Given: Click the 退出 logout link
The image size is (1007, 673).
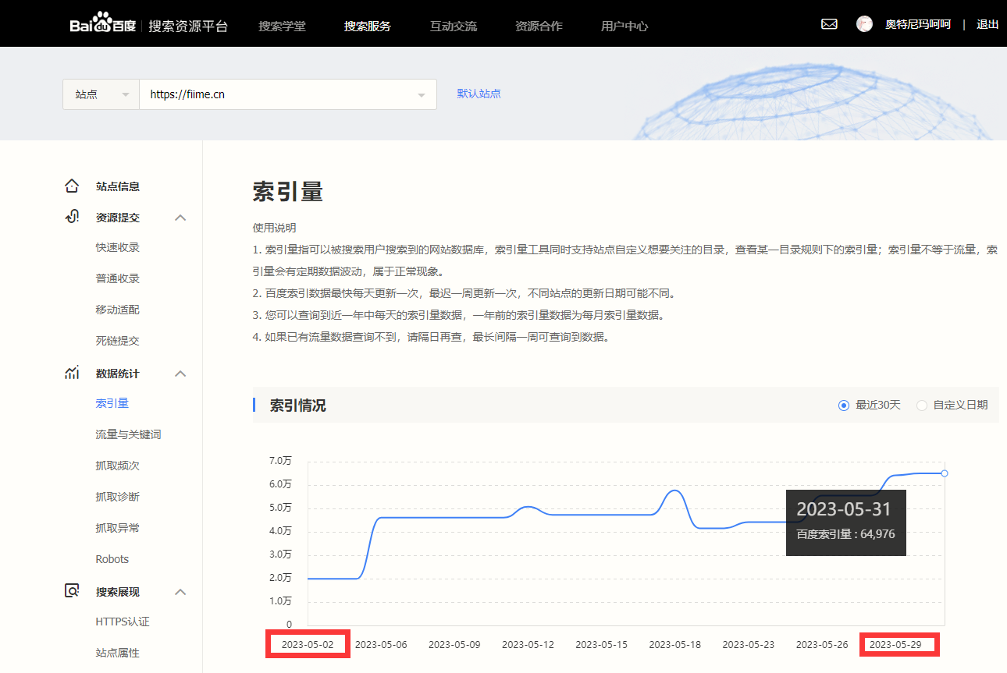Looking at the screenshot, I should pos(987,24).
